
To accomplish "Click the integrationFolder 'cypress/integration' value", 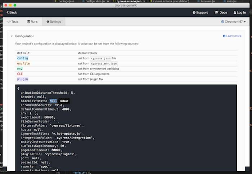I will click(x=74, y=138).
